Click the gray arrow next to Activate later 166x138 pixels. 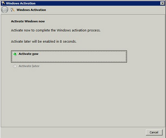click(15, 66)
